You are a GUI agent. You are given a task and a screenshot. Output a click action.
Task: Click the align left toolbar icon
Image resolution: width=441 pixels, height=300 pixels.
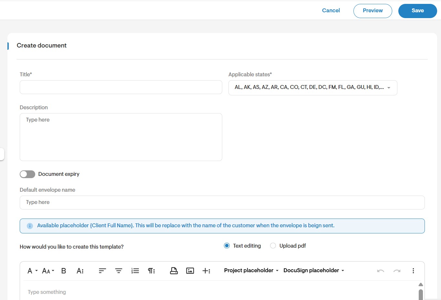coord(102,271)
